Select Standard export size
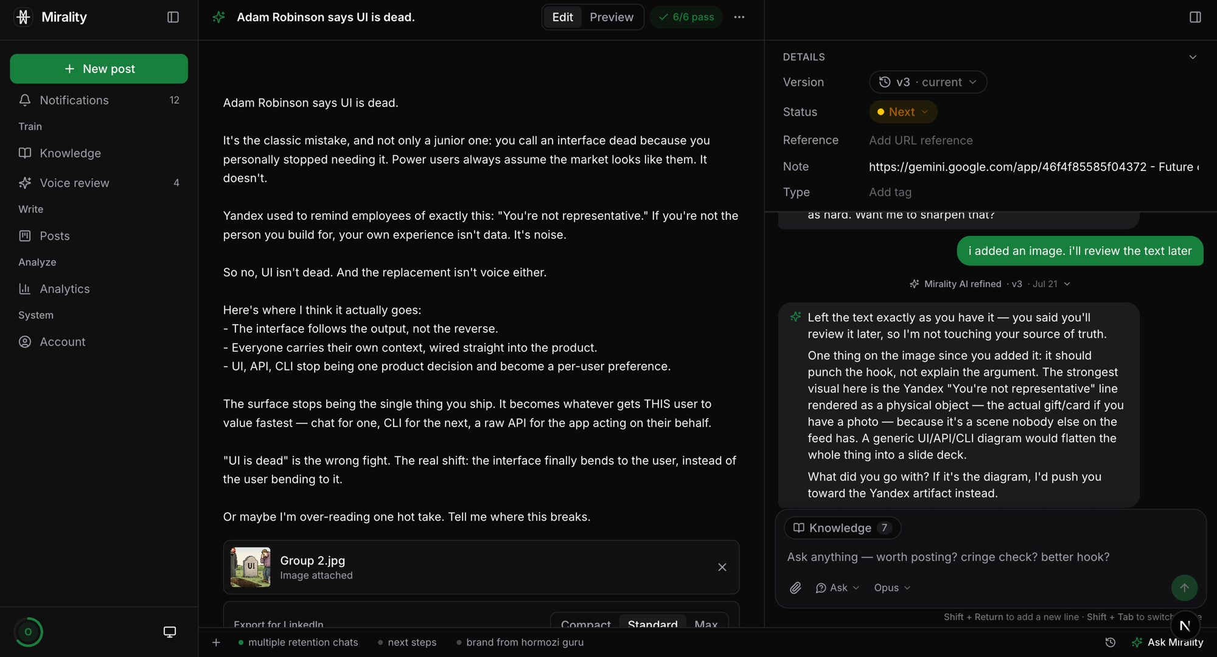 coord(652,624)
